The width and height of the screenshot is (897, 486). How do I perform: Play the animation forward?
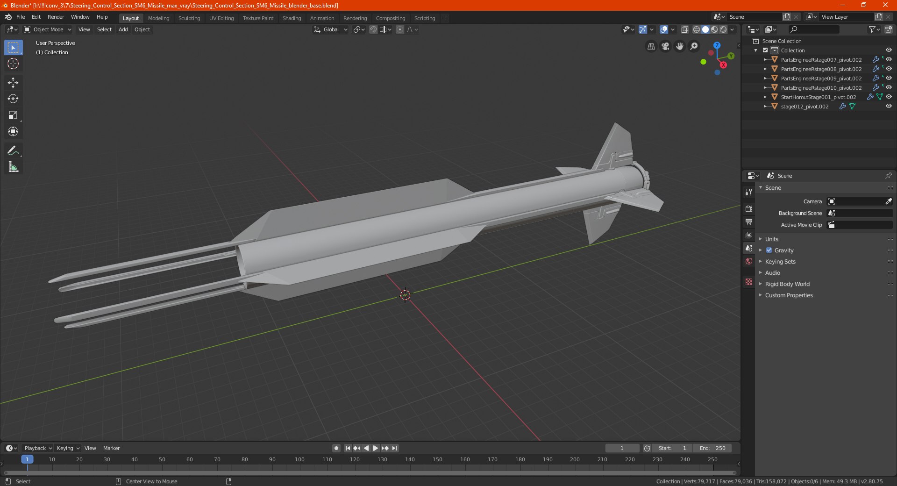click(x=375, y=448)
